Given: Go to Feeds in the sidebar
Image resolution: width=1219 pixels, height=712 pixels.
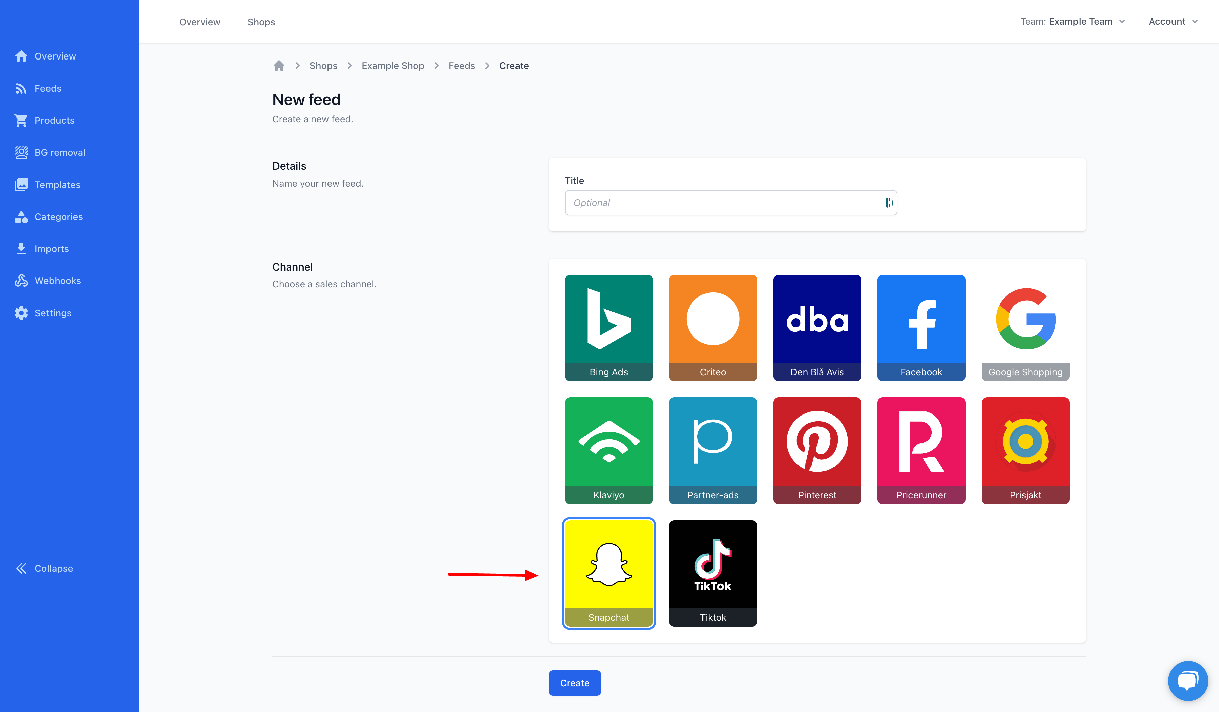Looking at the screenshot, I should (x=48, y=89).
